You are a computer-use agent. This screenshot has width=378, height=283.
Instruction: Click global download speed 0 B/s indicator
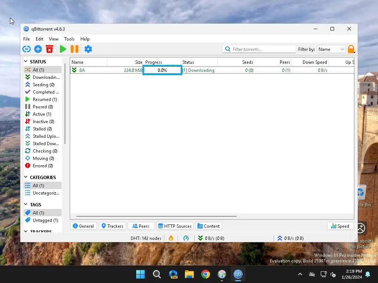click(x=211, y=238)
